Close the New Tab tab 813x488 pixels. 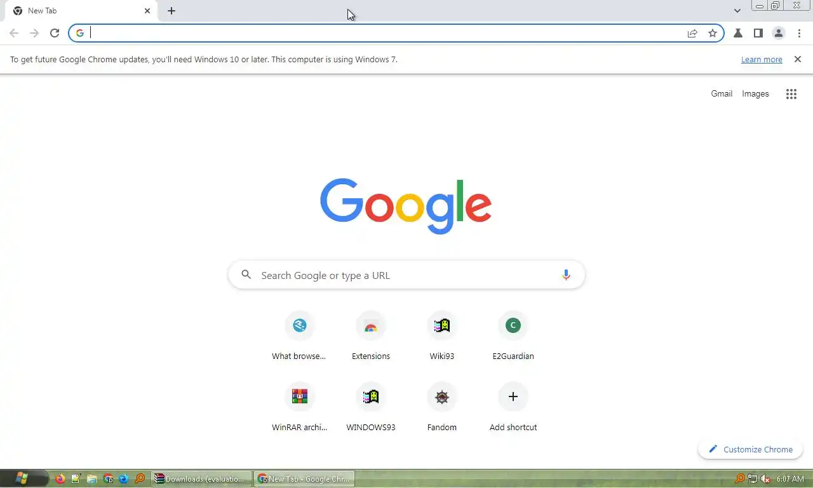point(147,11)
